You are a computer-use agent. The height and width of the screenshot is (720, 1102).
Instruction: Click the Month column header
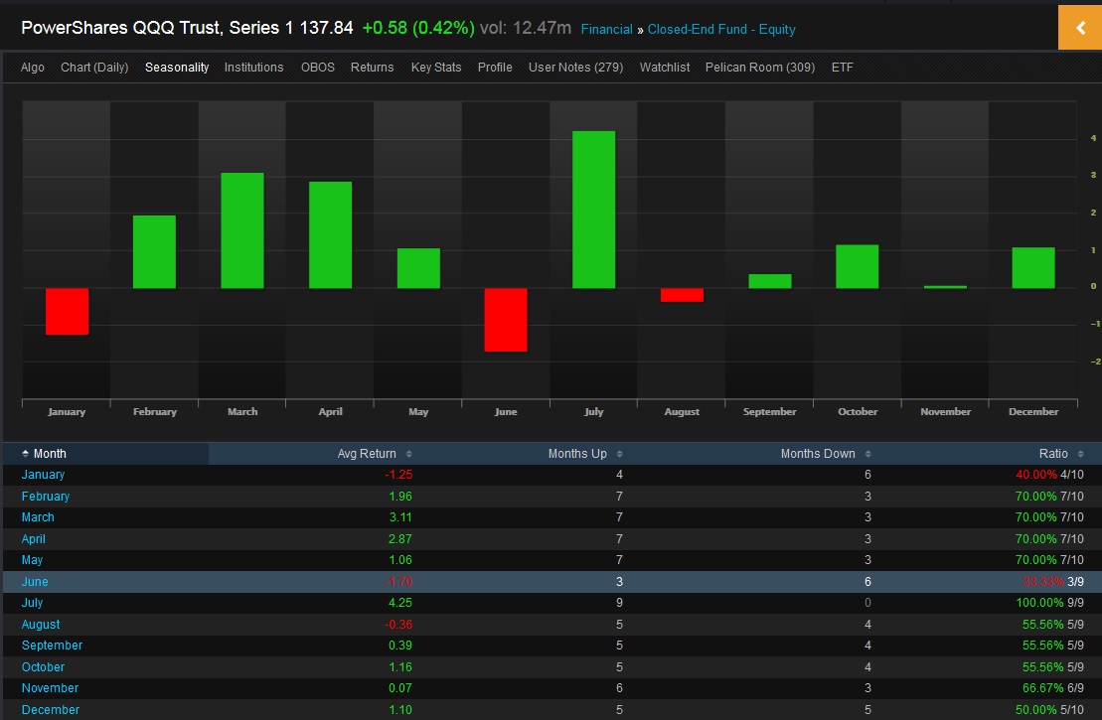(106, 454)
